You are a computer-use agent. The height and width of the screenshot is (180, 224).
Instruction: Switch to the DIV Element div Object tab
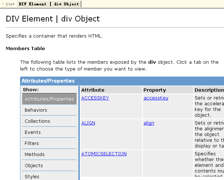(49, 4)
